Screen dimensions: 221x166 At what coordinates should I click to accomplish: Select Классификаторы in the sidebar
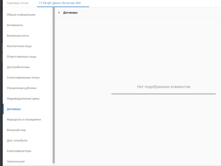pos(19,151)
